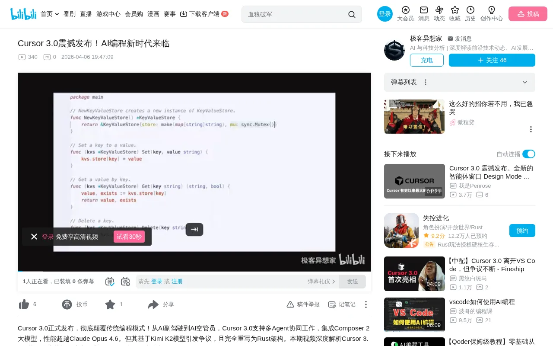The width and height of the screenshot is (553, 346).
Task: Open 极客异想家 uploader avatar
Action: coord(394,50)
